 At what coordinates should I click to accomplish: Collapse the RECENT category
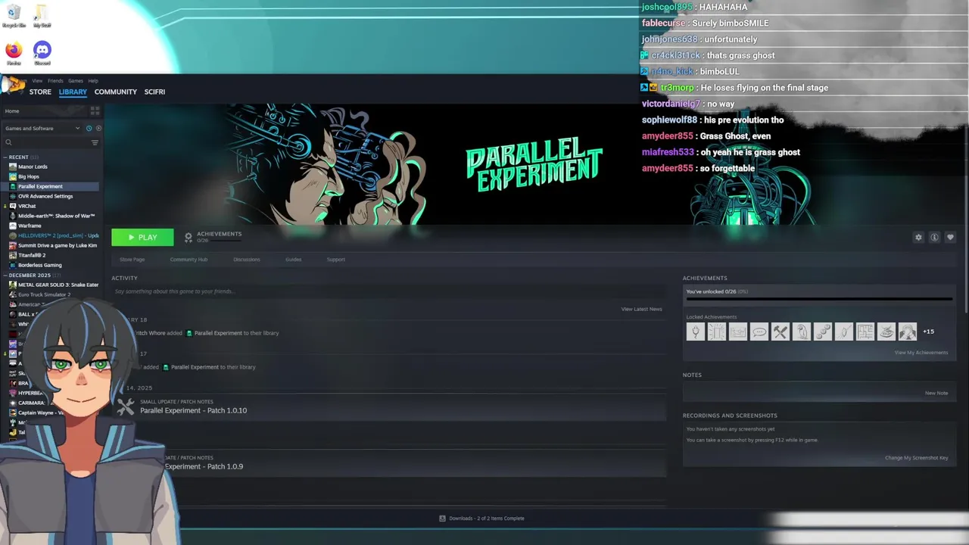tap(5, 157)
